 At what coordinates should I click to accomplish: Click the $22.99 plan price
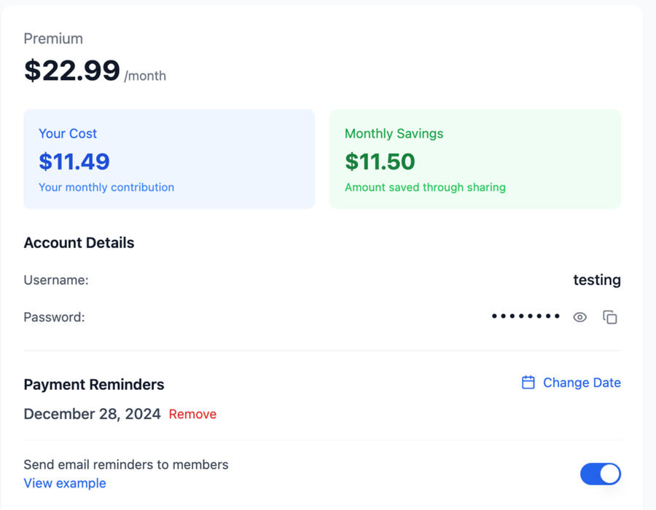coord(72,71)
